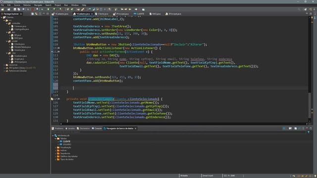Switch to the first JCadastro.java design tab
The image size is (317, 178).
pos(60,14)
